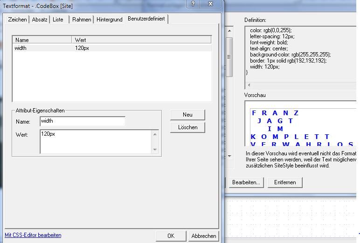360x243 pixels.
Task: Click inside the Wert text area
Action: pos(96,141)
